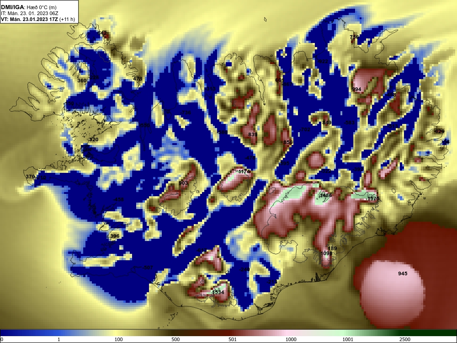Click the map value 360
This screenshot has width=457, height=343.
click(x=82, y=80)
